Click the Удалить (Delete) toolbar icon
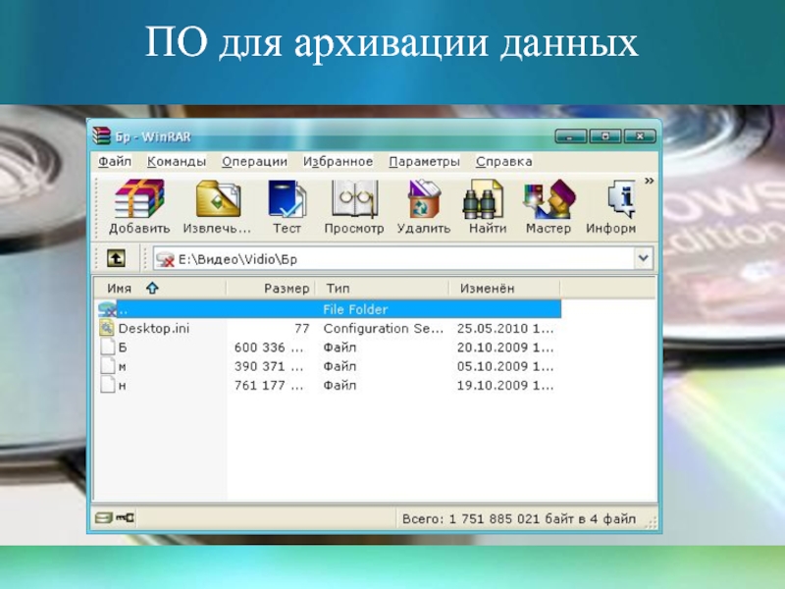The height and width of the screenshot is (589, 785). pos(423,207)
